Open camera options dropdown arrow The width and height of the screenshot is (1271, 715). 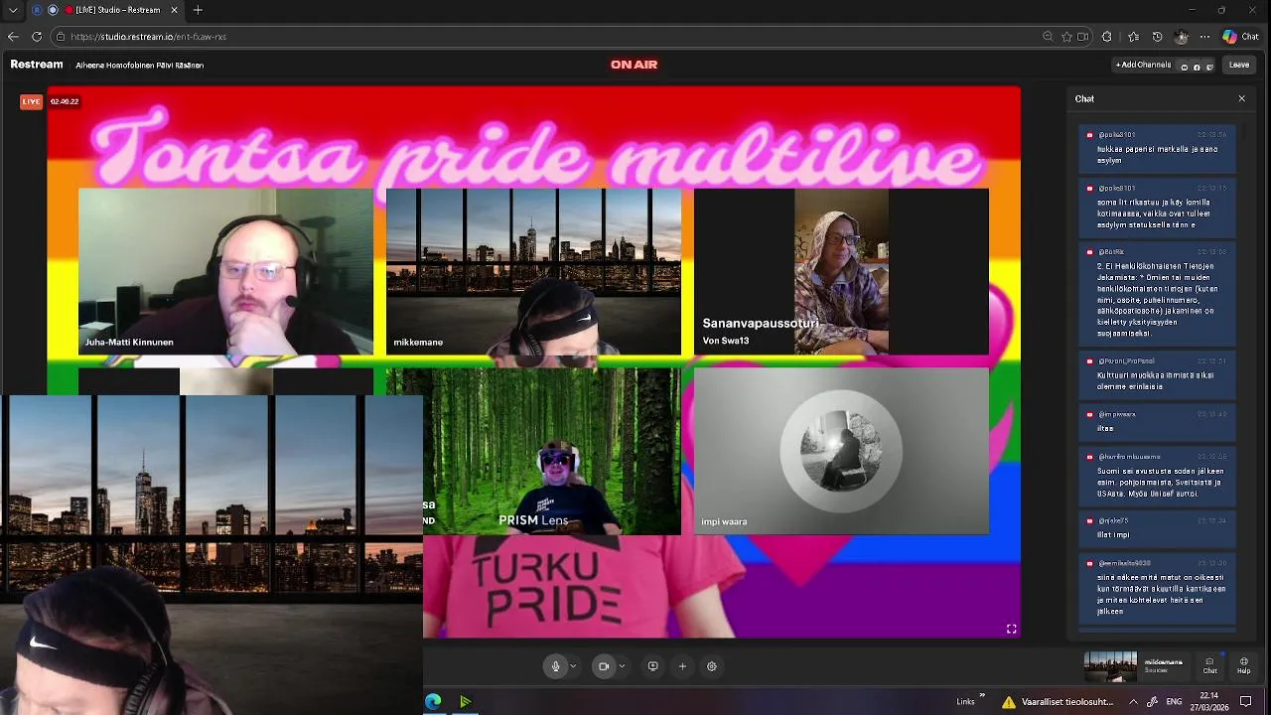click(622, 666)
